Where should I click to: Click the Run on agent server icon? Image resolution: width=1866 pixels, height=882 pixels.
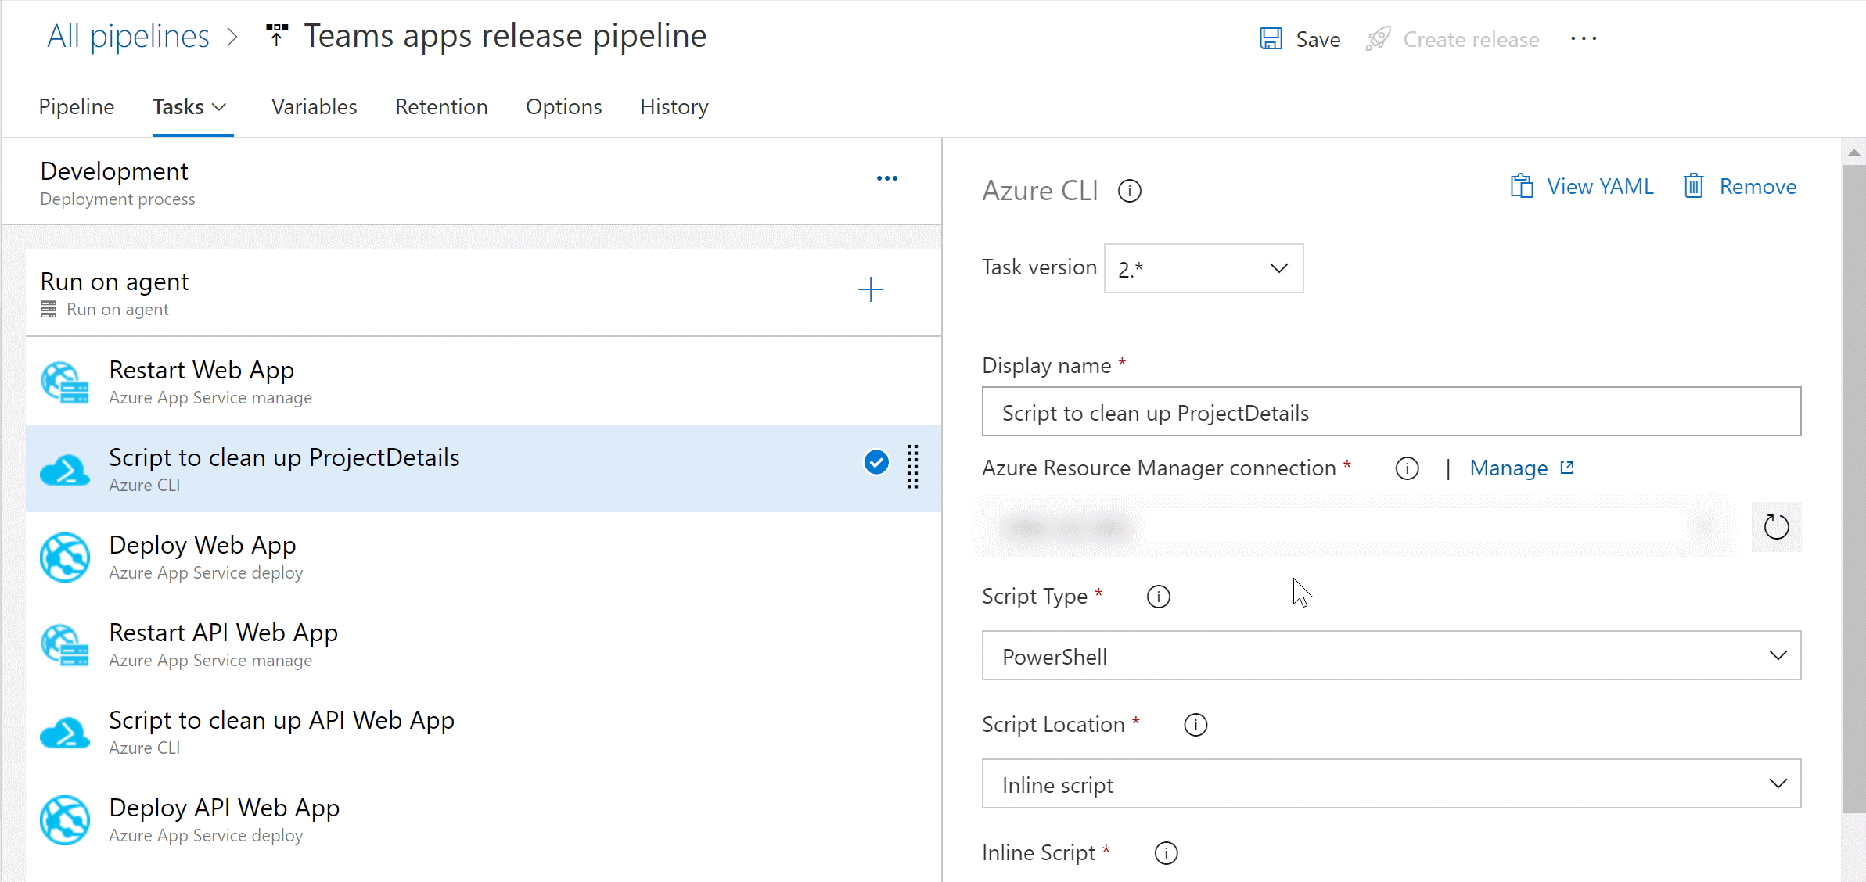[x=49, y=310]
